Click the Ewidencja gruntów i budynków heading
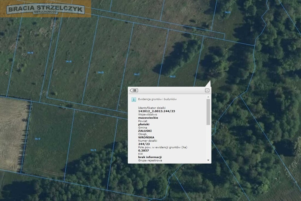301x201 pixels. point(158,99)
